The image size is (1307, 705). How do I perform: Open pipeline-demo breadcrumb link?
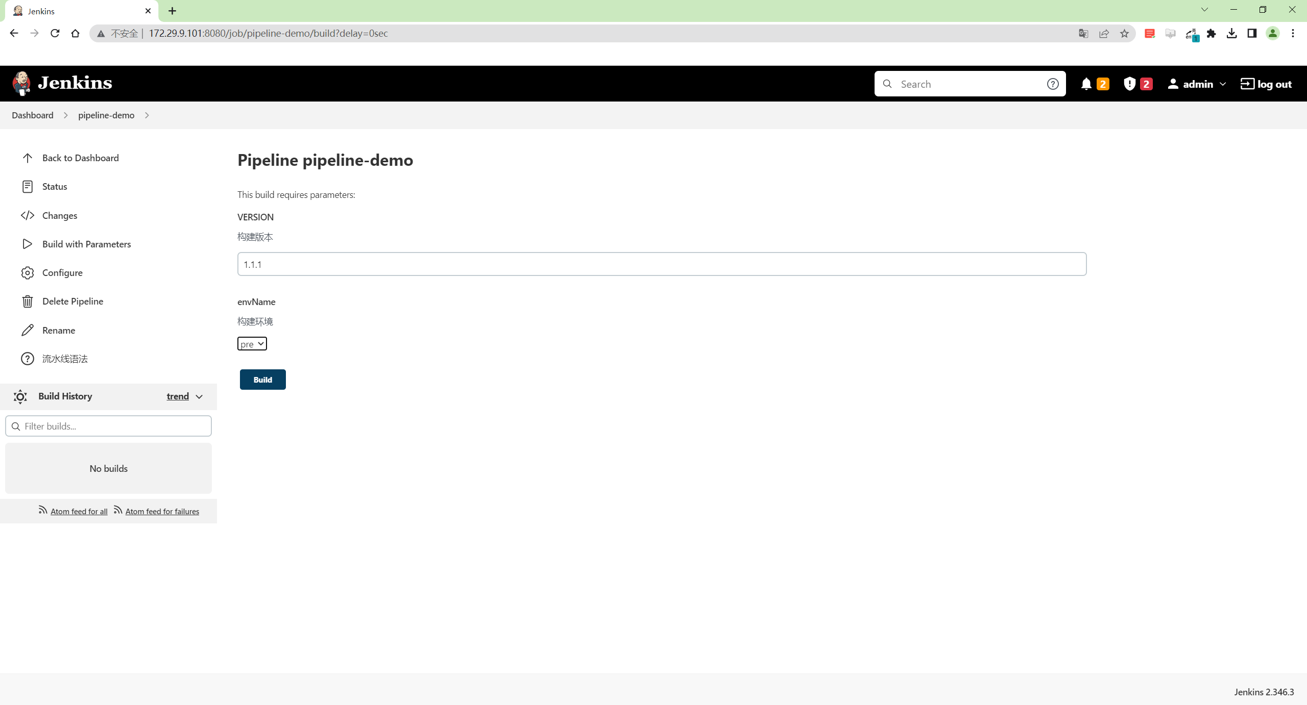tap(106, 115)
